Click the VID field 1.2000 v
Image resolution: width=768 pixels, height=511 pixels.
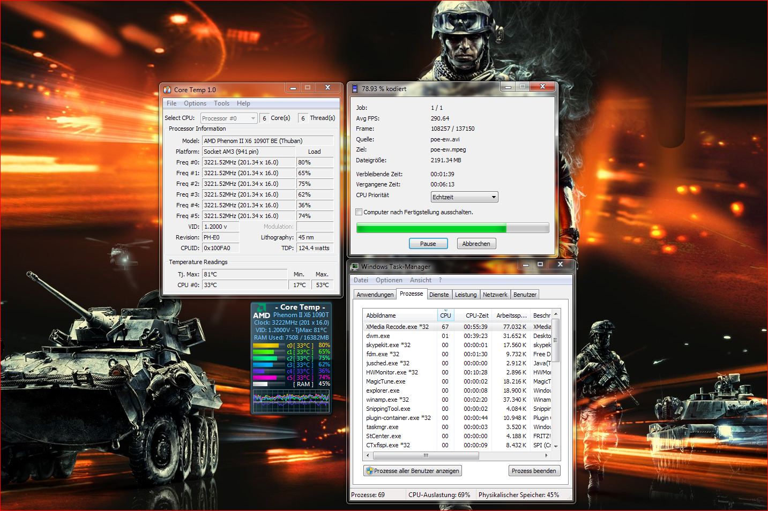[220, 227]
